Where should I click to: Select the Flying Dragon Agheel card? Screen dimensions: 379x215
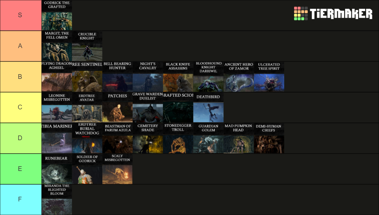[57, 77]
